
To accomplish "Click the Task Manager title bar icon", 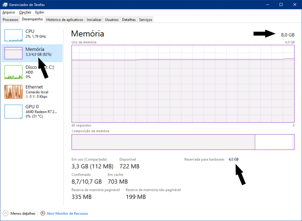I will coord(5,5).
